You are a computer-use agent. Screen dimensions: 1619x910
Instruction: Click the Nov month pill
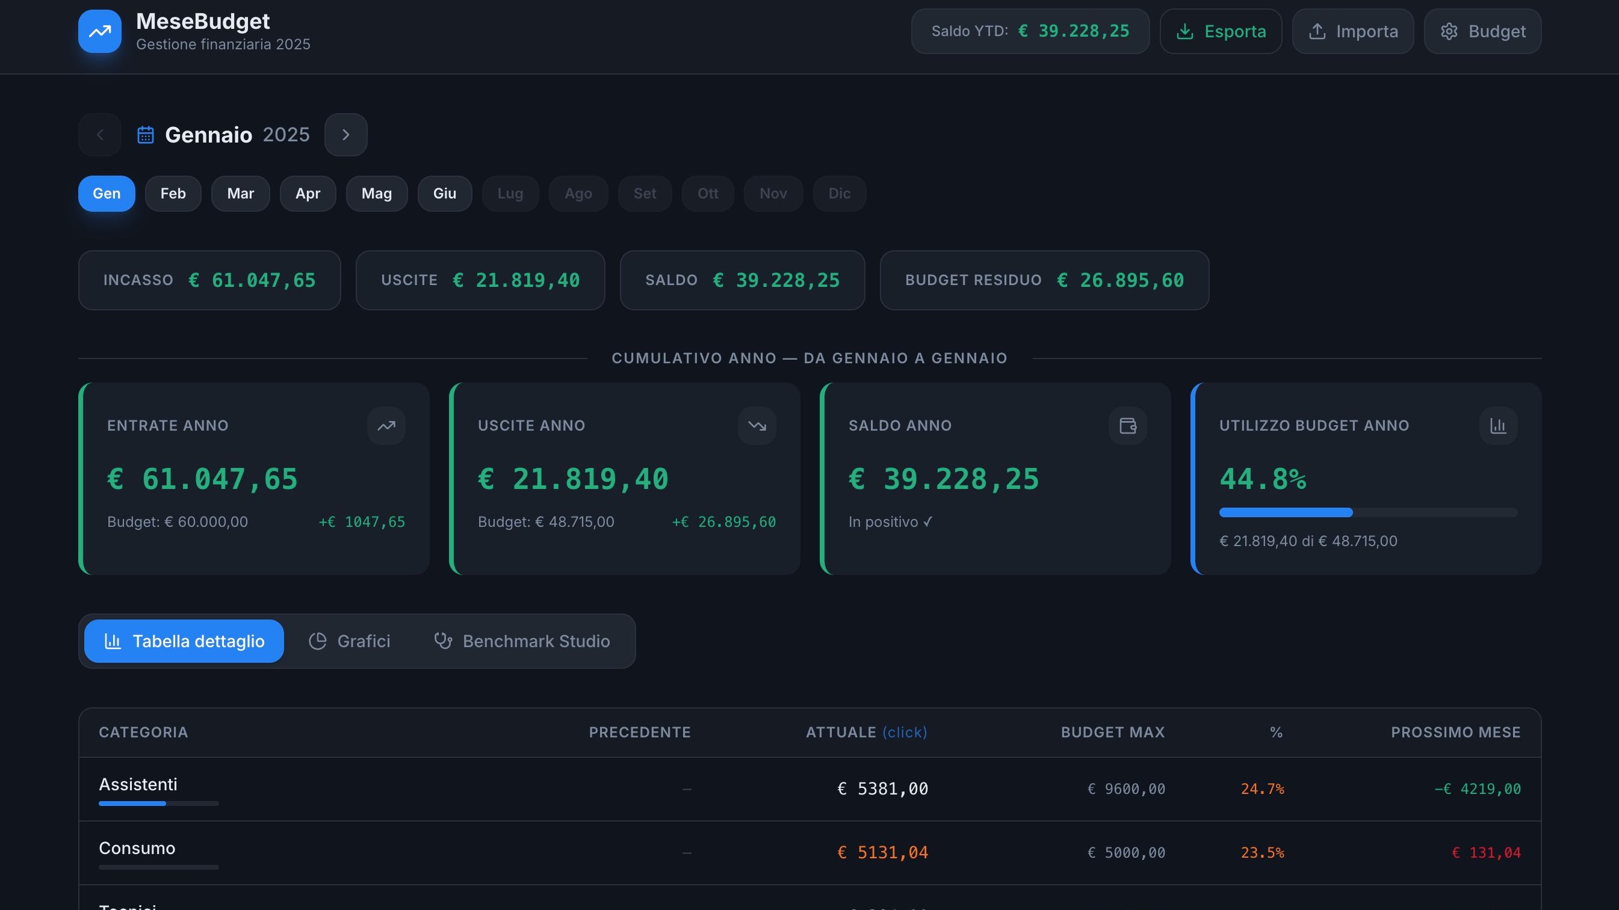tap(773, 194)
